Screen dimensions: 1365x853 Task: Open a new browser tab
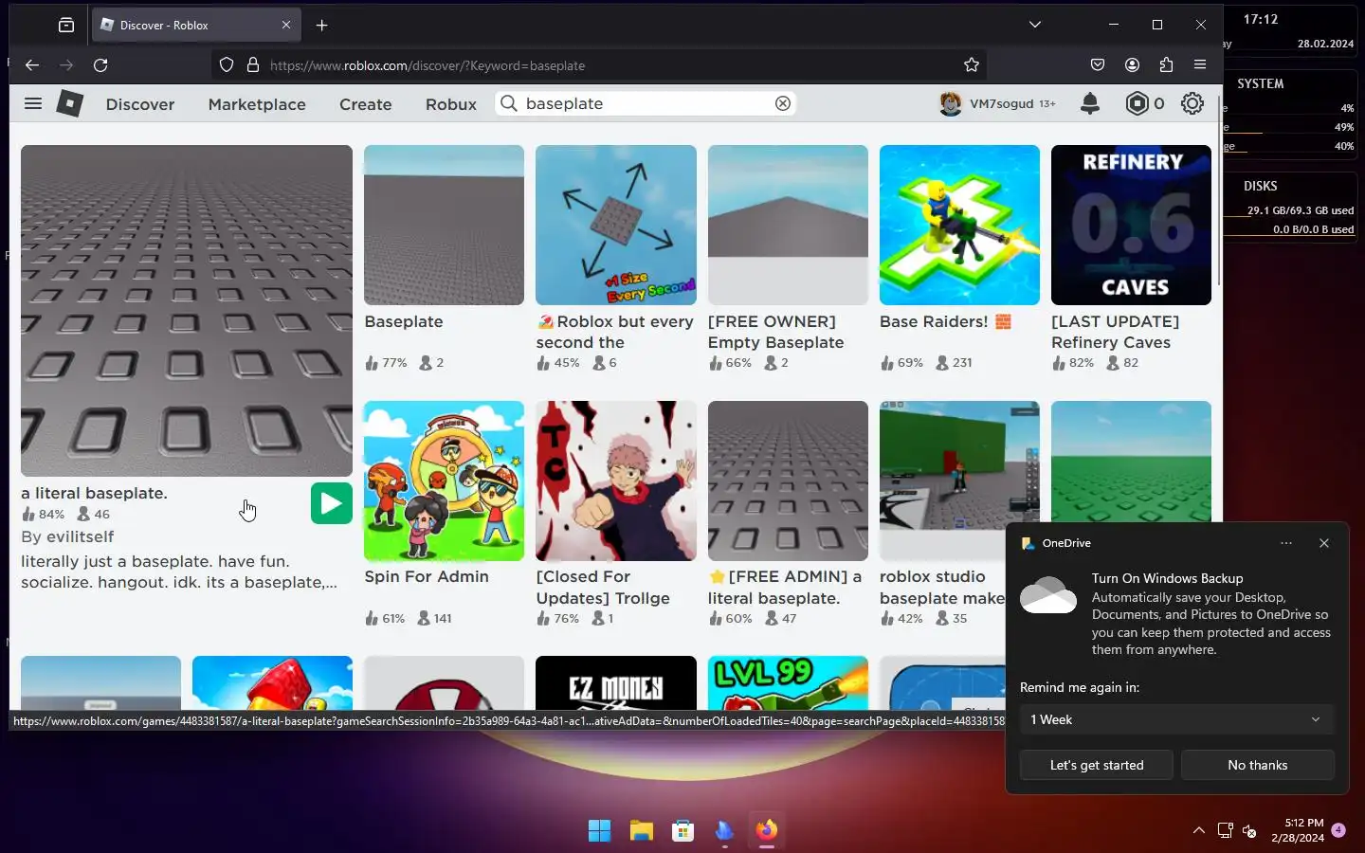point(322,26)
